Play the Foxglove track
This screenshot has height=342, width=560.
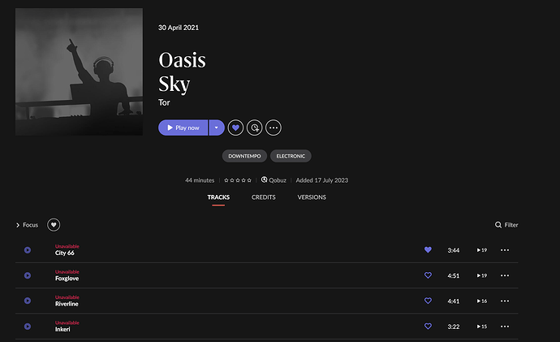[x=28, y=275]
